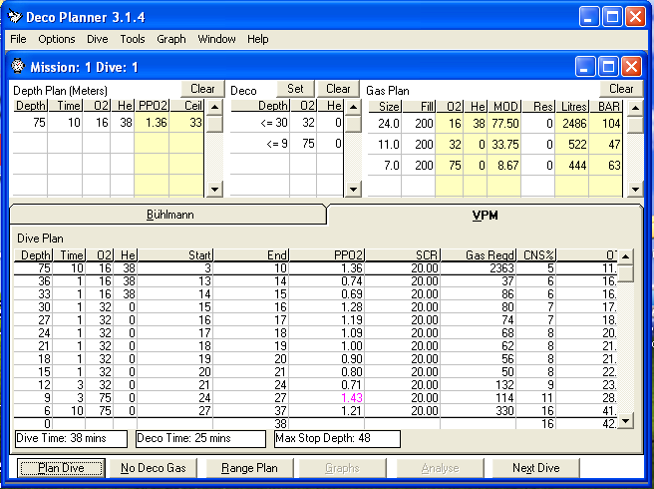Open the Graph menu

pyautogui.click(x=171, y=39)
